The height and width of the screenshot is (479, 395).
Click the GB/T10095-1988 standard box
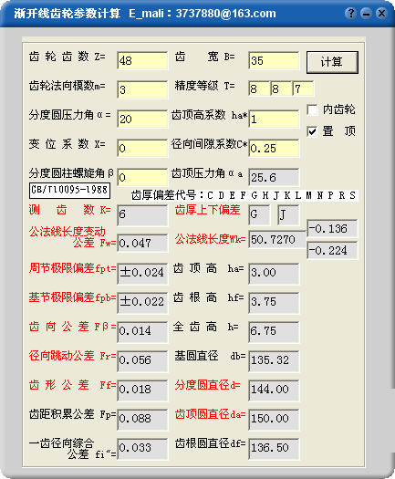point(69,190)
